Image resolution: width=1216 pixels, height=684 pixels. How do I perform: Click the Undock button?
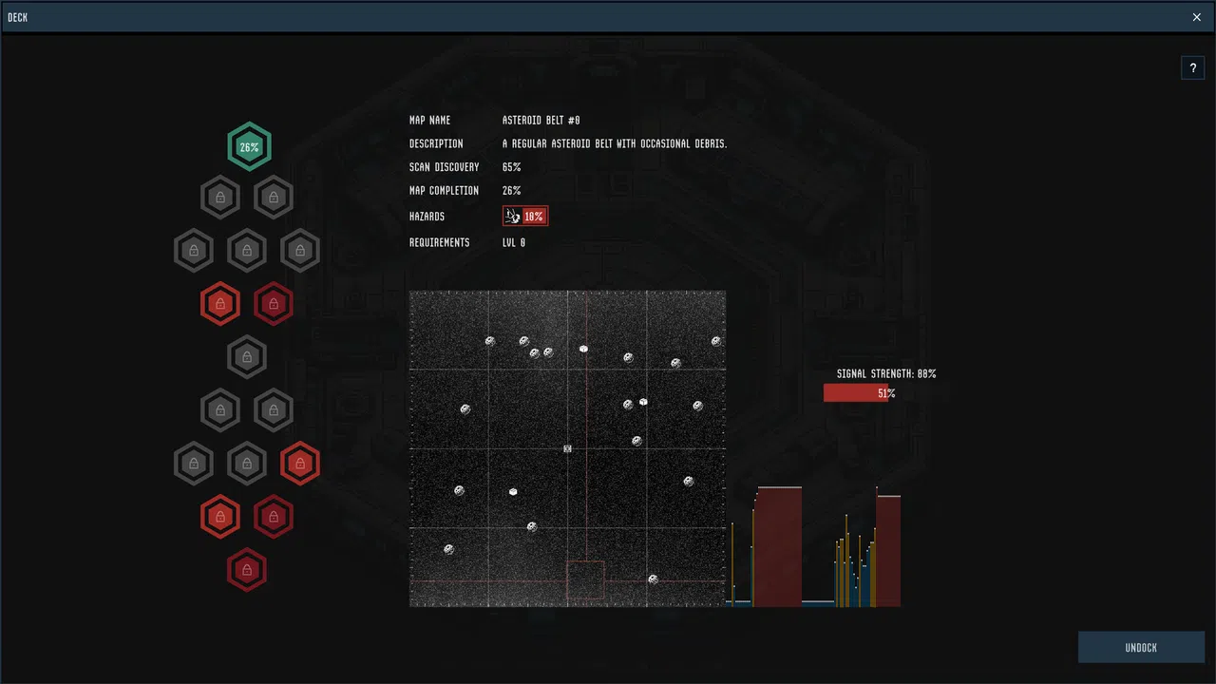tap(1141, 648)
